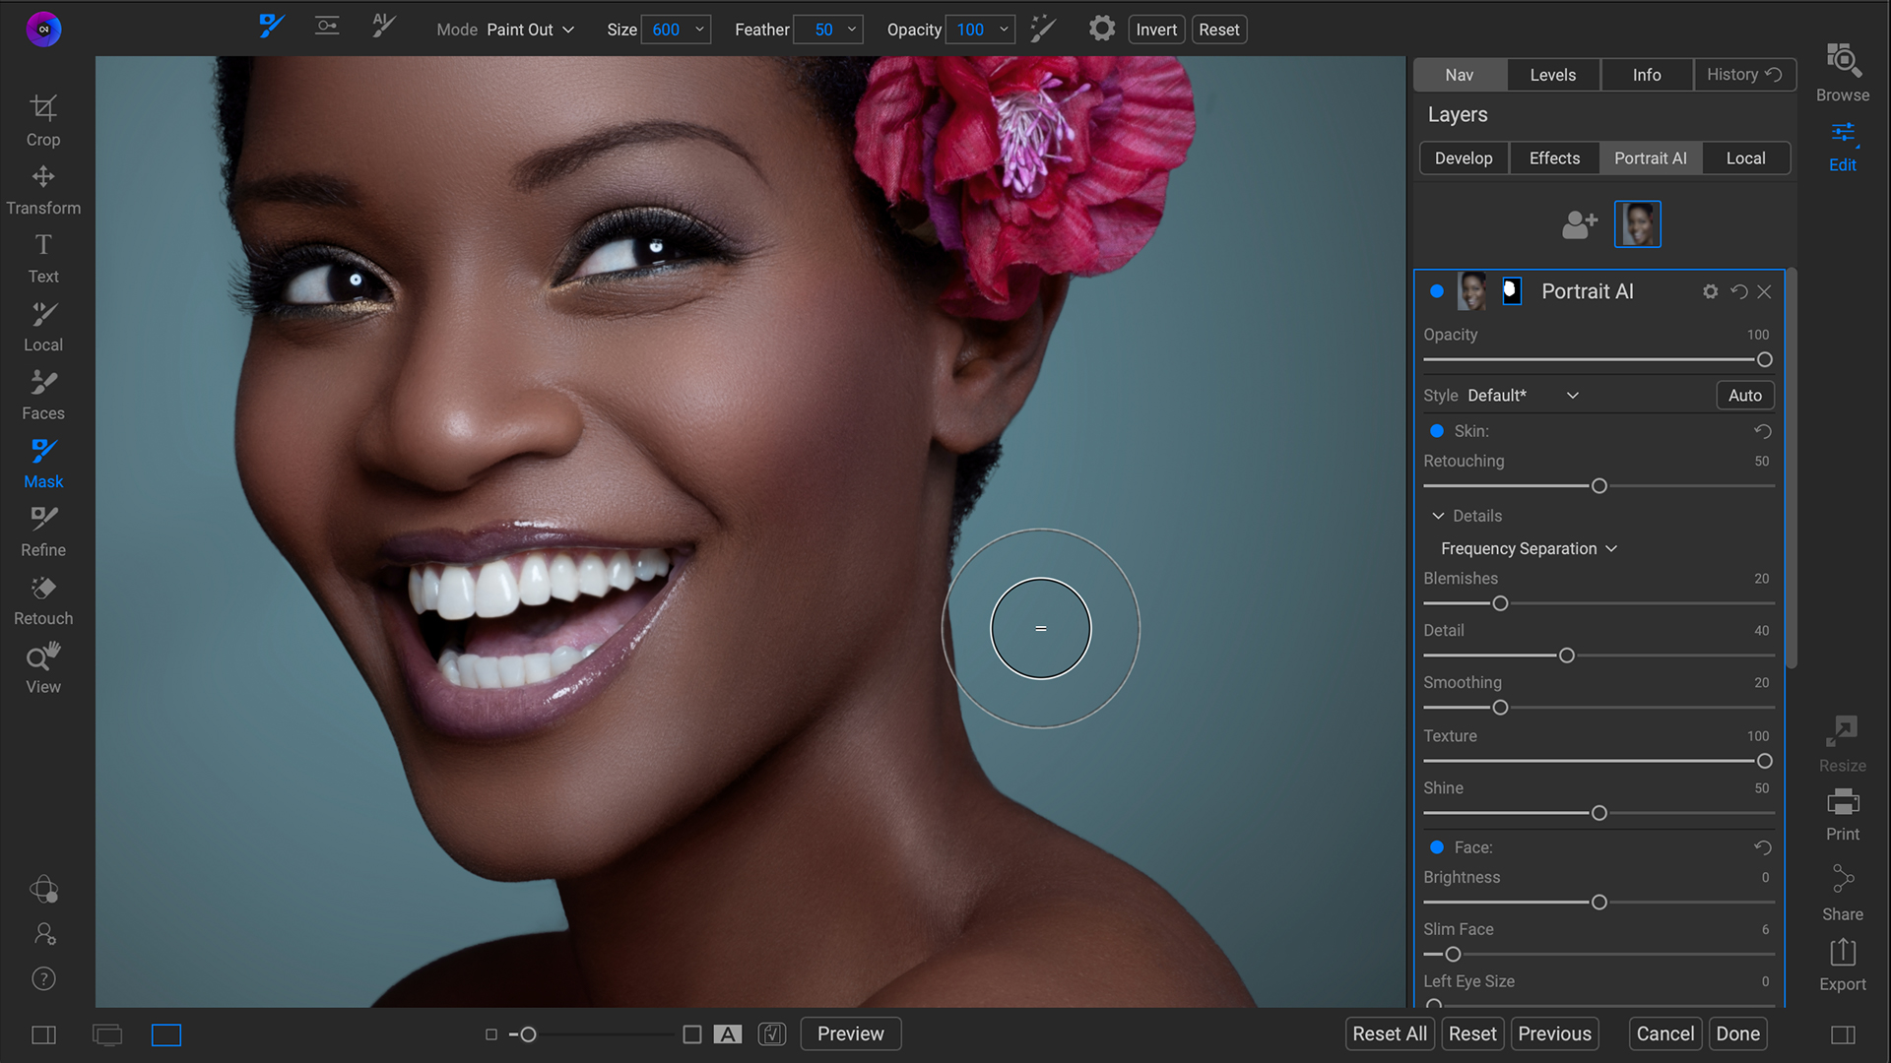This screenshot has width=1891, height=1063.
Task: Select the Crop tool
Action: pyautogui.click(x=43, y=119)
